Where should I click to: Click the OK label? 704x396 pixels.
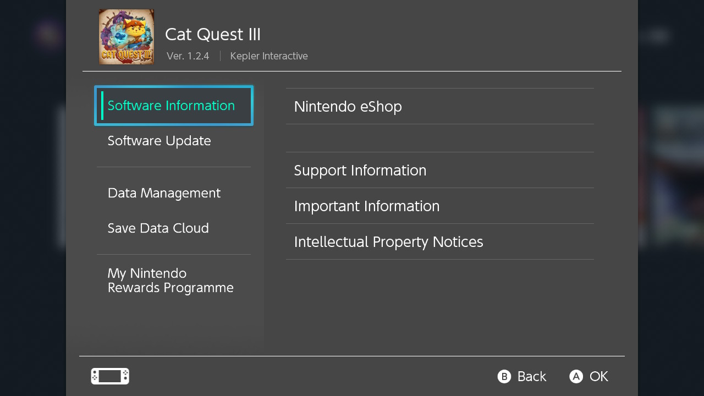pos(599,376)
